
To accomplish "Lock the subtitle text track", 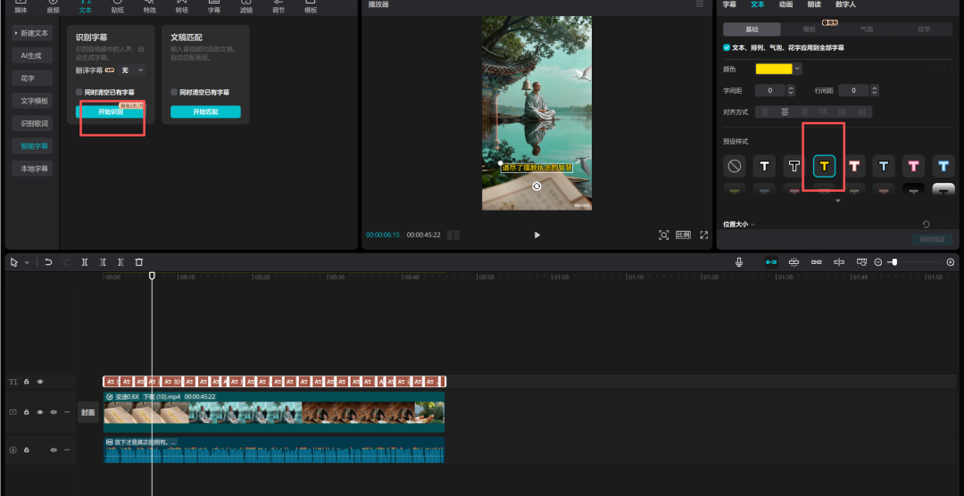I will pyautogui.click(x=27, y=382).
